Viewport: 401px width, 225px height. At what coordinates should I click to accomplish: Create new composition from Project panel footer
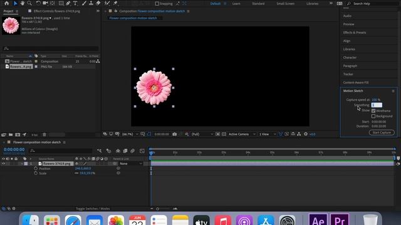pos(18,135)
